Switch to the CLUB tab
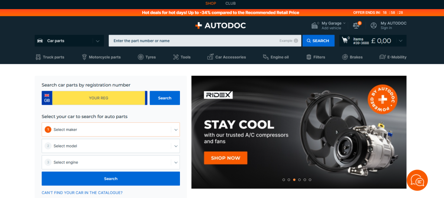 click(x=231, y=3)
